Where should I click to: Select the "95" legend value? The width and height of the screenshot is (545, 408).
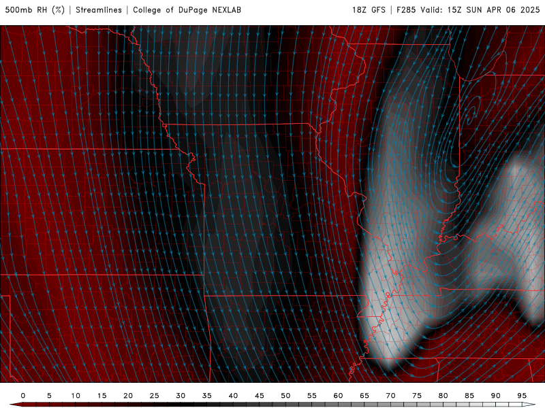(522, 396)
